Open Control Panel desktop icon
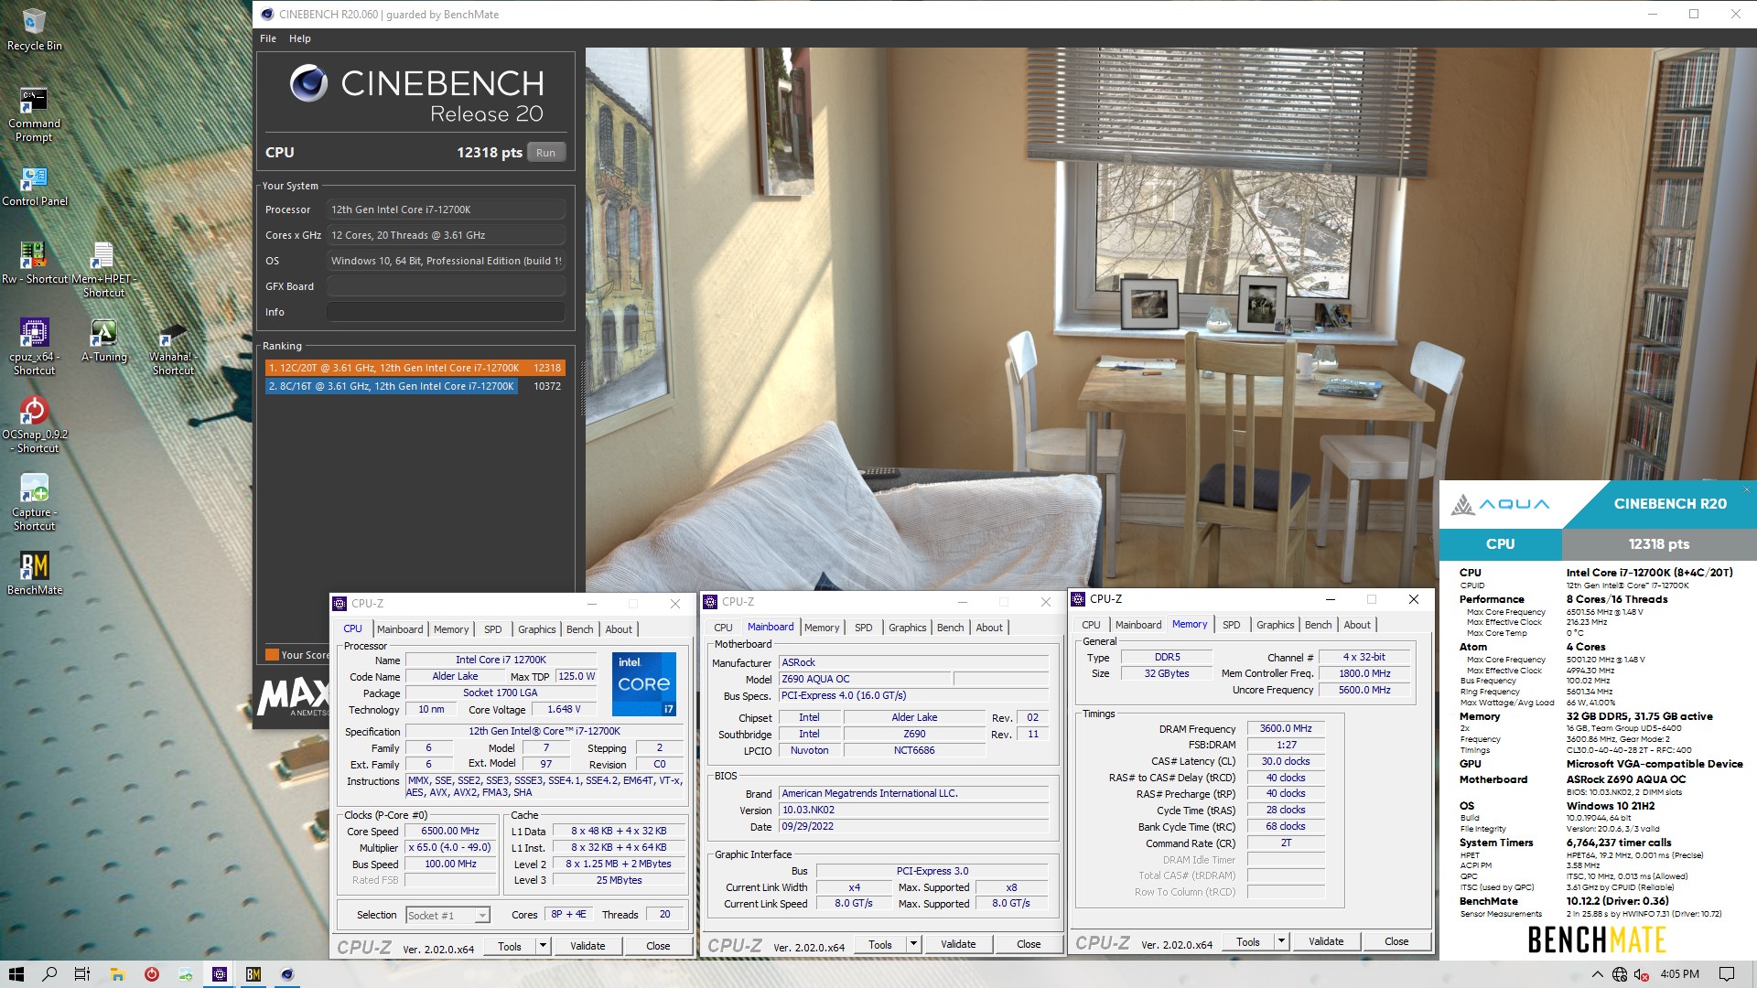1757x988 pixels. tap(34, 186)
